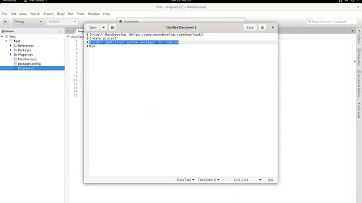
Task: Click the packages.config file icon
Action: point(15,64)
